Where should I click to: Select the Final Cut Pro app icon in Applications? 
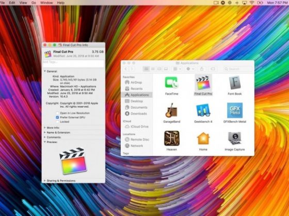coord(203,83)
